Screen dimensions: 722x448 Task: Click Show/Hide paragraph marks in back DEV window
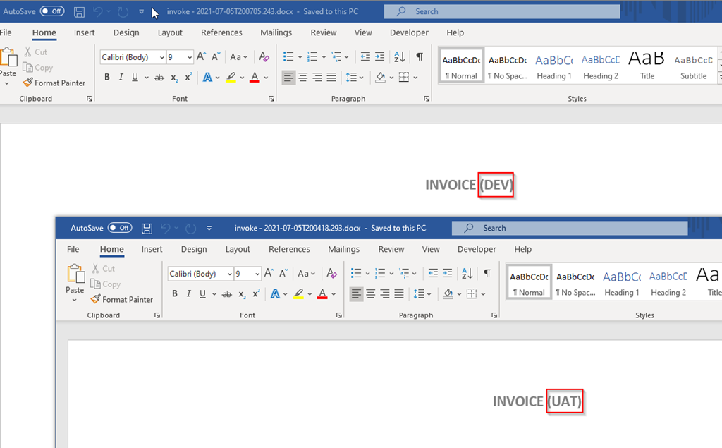tap(420, 56)
